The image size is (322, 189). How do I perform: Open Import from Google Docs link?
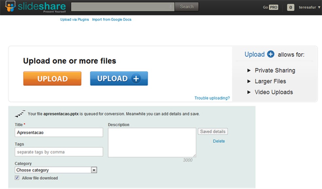point(112,20)
